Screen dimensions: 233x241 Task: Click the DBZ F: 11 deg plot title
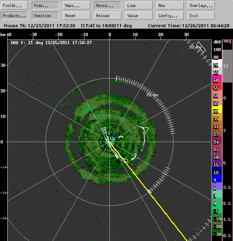point(51,43)
